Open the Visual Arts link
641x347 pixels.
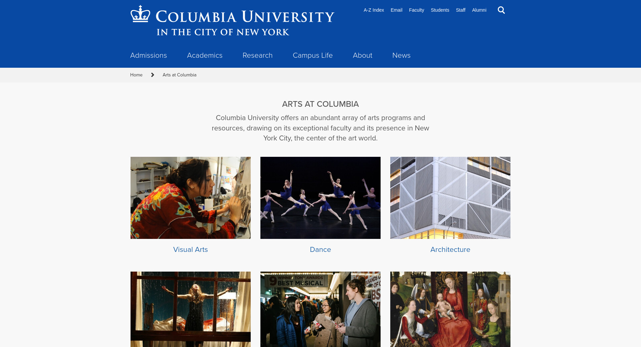click(190, 250)
